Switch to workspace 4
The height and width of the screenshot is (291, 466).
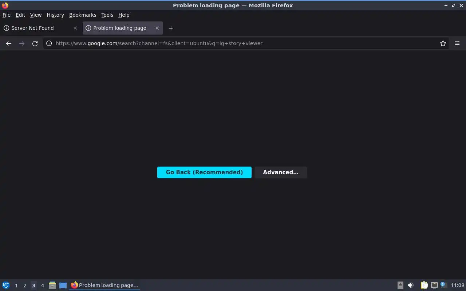(42, 286)
